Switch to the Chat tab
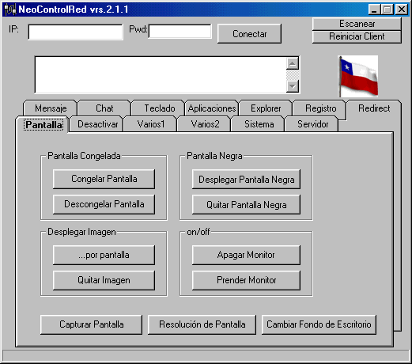This screenshot has height=364, width=412. (x=104, y=108)
